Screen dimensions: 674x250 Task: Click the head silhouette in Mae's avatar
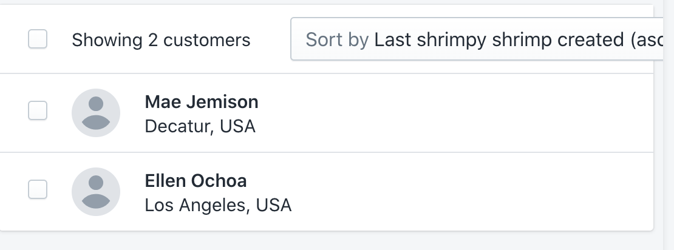click(95, 103)
